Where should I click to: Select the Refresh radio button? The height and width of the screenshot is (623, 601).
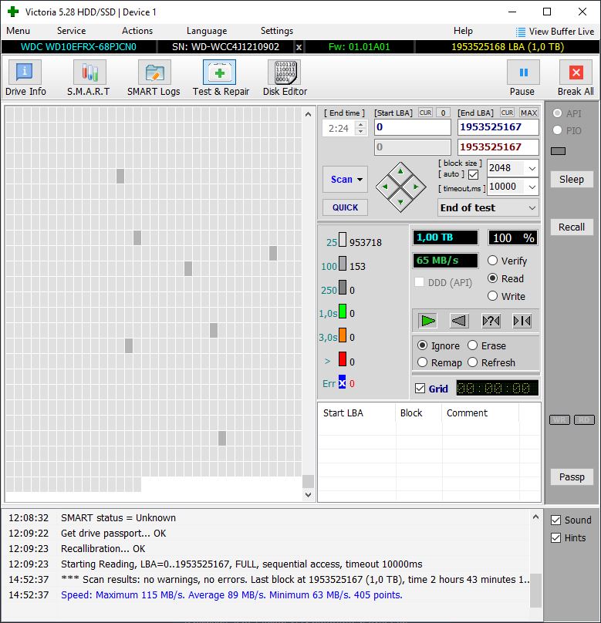click(x=473, y=362)
